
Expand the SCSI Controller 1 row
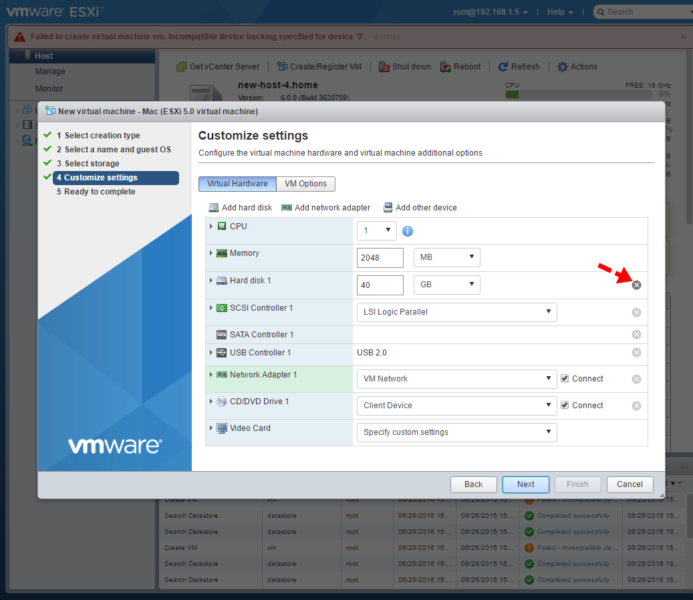(x=211, y=308)
